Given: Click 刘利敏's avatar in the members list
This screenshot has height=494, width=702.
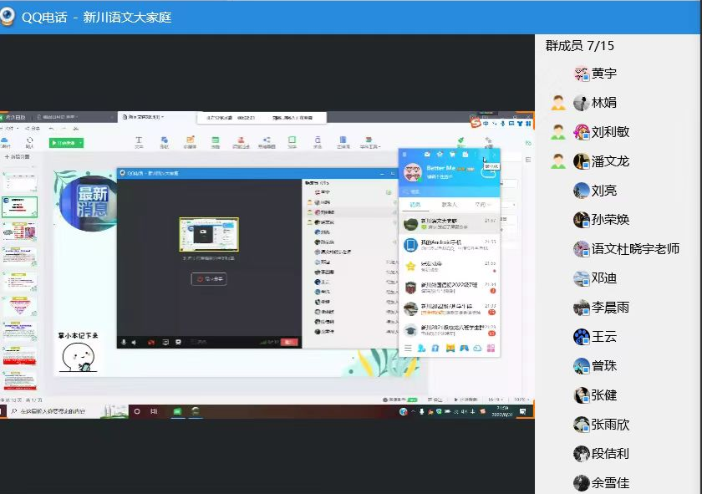Looking at the screenshot, I should coord(581,132).
